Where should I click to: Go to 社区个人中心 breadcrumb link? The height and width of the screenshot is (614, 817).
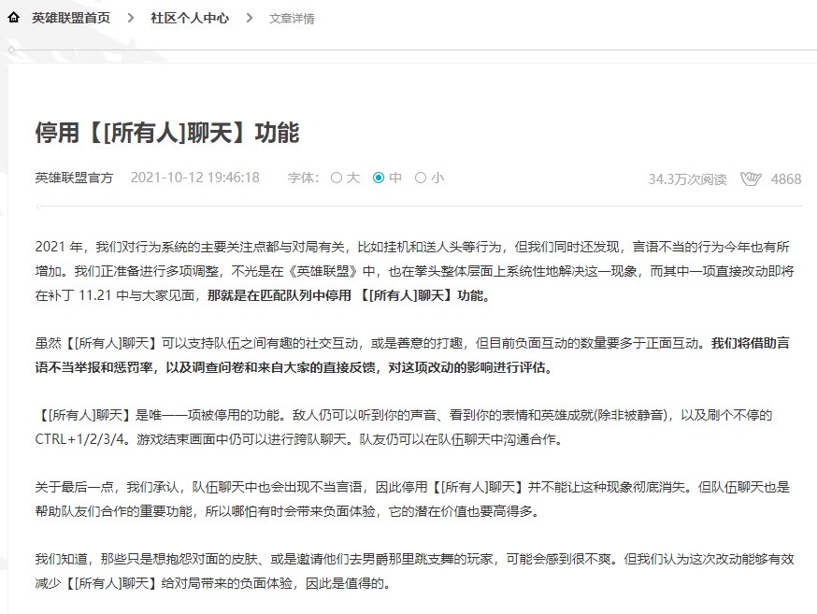(x=190, y=19)
